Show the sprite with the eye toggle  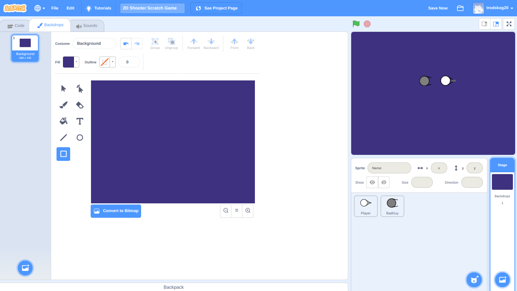(372, 182)
